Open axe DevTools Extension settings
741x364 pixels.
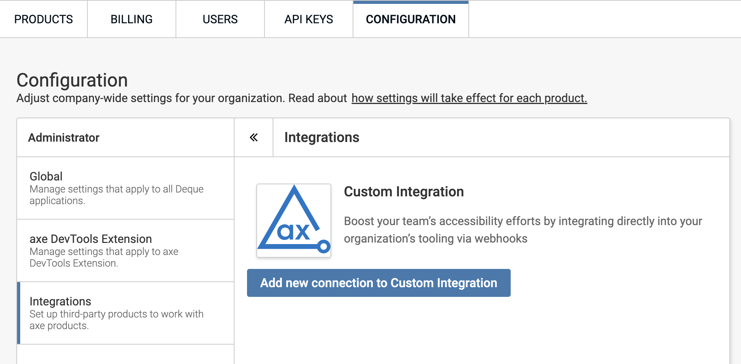tap(90, 239)
